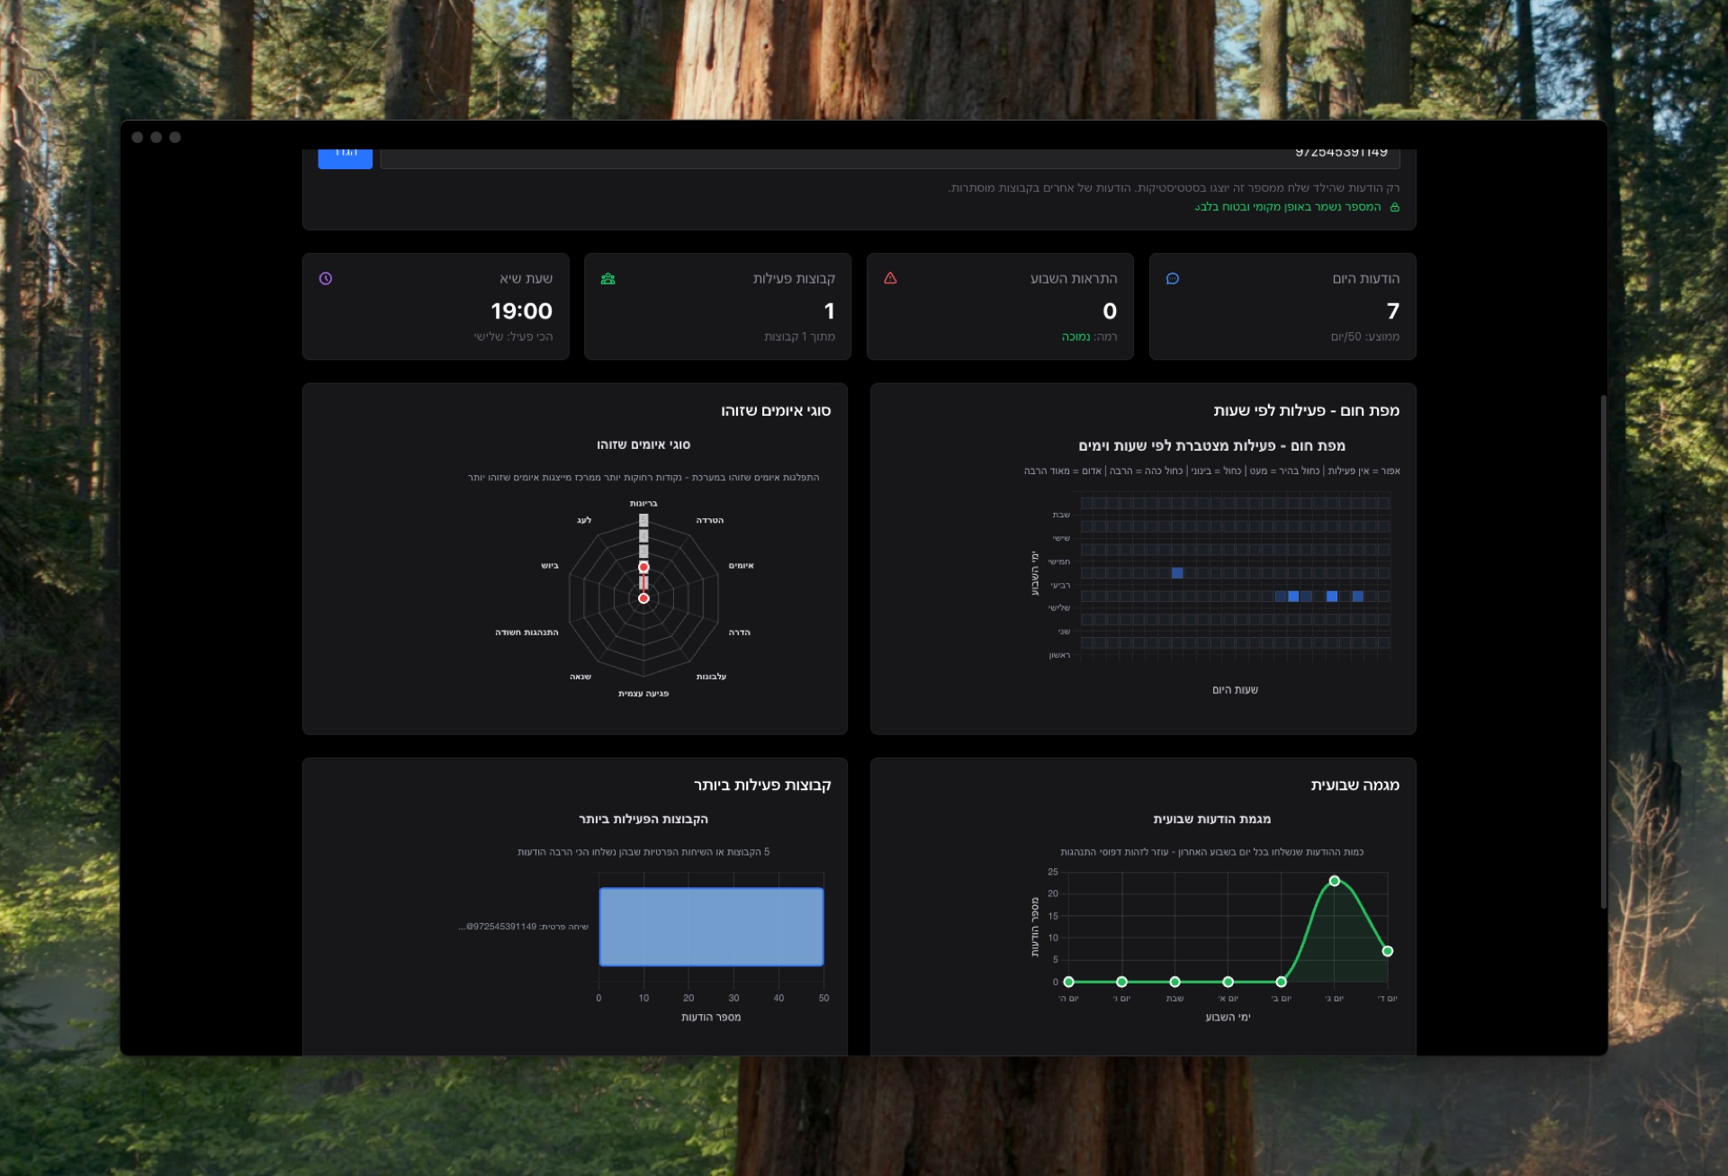Click the isolated blue heatmap cell on left

(x=1177, y=573)
